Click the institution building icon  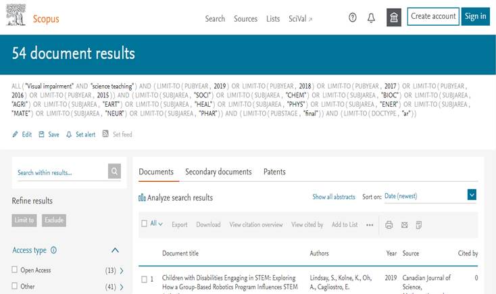click(x=394, y=18)
